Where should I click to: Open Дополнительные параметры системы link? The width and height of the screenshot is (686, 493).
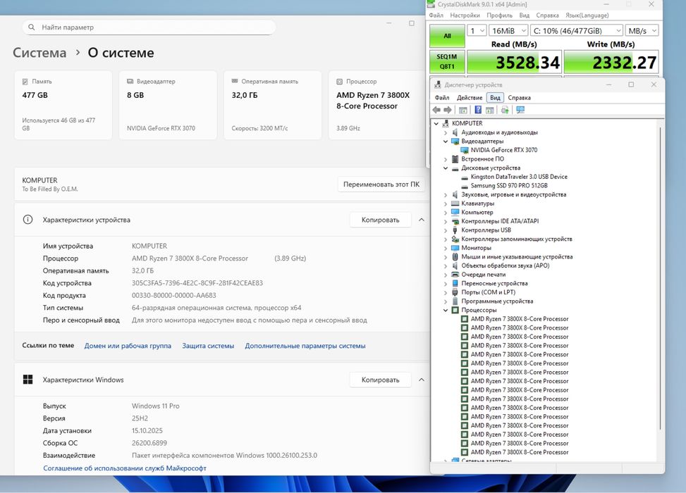[x=305, y=346]
